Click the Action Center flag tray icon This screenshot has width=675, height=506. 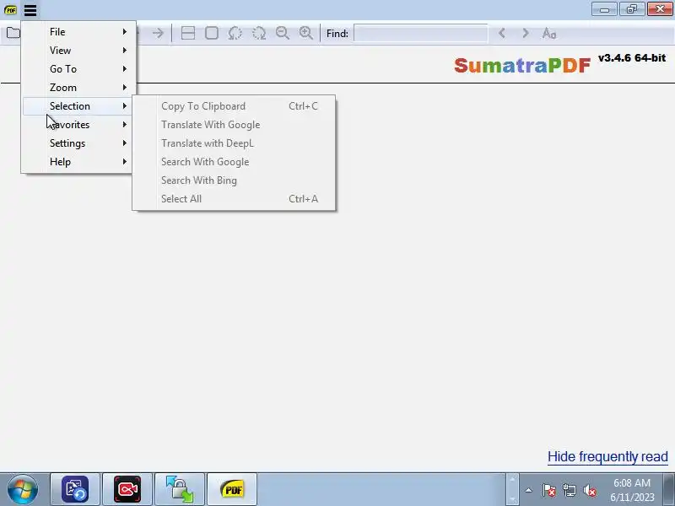click(x=548, y=490)
